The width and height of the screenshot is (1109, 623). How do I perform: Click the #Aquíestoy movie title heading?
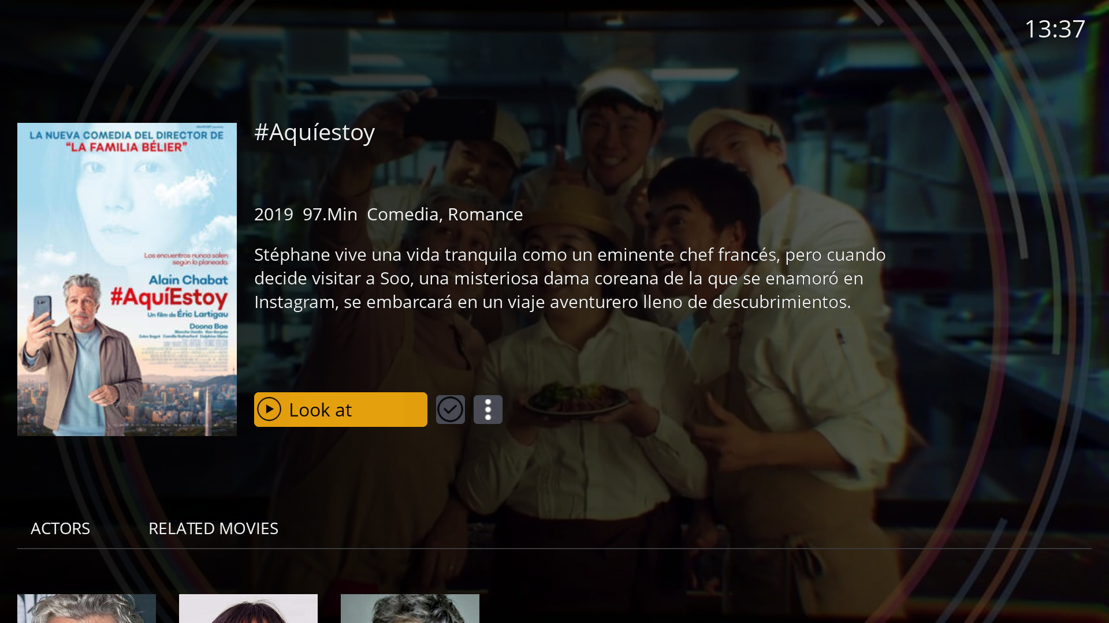[315, 133]
